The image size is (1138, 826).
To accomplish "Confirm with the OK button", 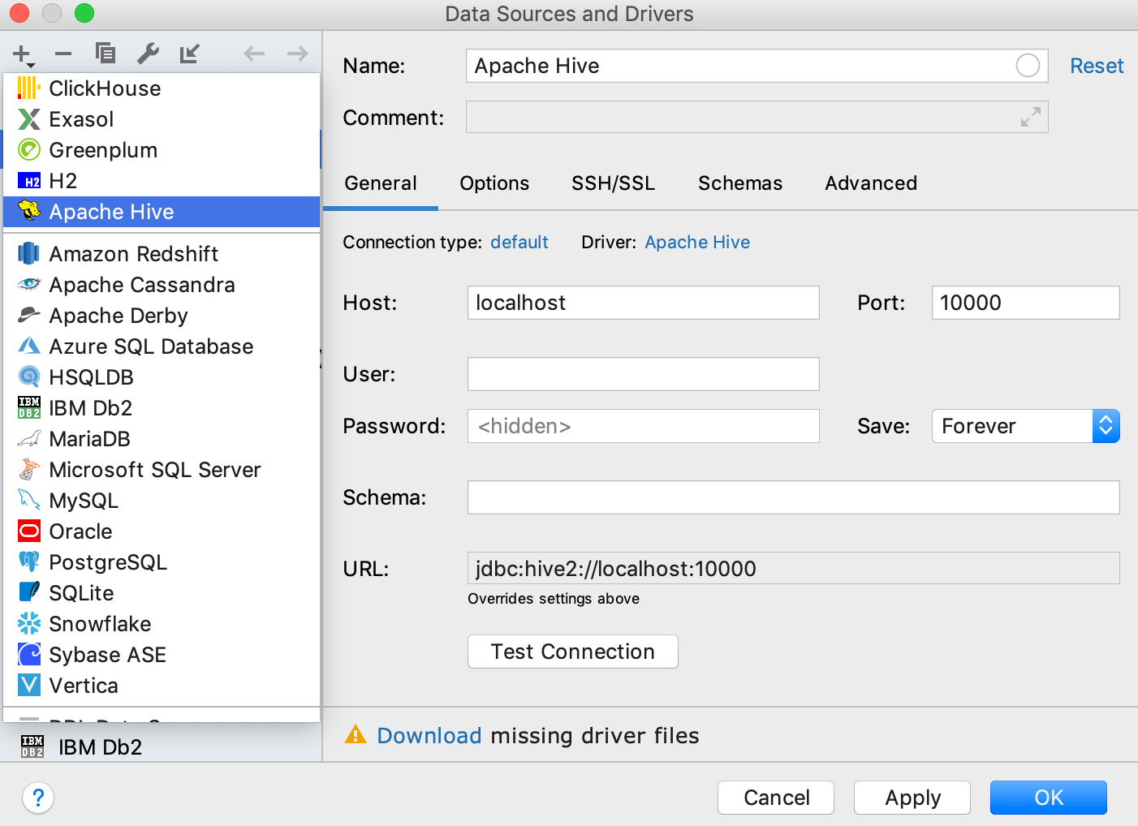I will 1049,798.
